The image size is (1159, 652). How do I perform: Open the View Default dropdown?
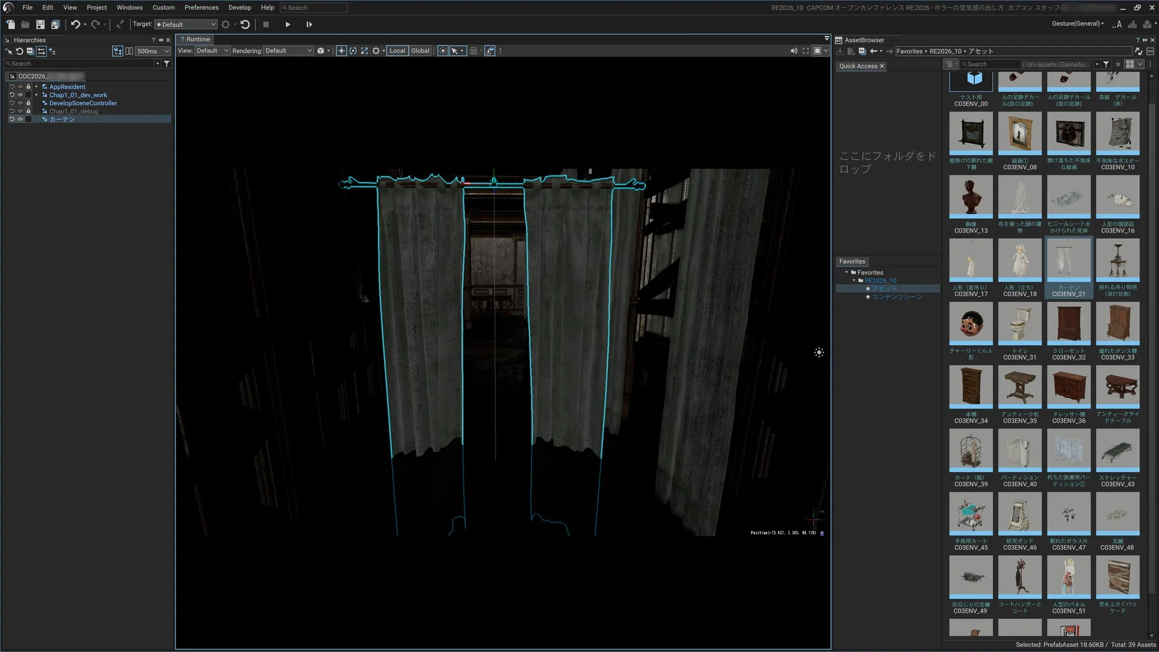212,51
